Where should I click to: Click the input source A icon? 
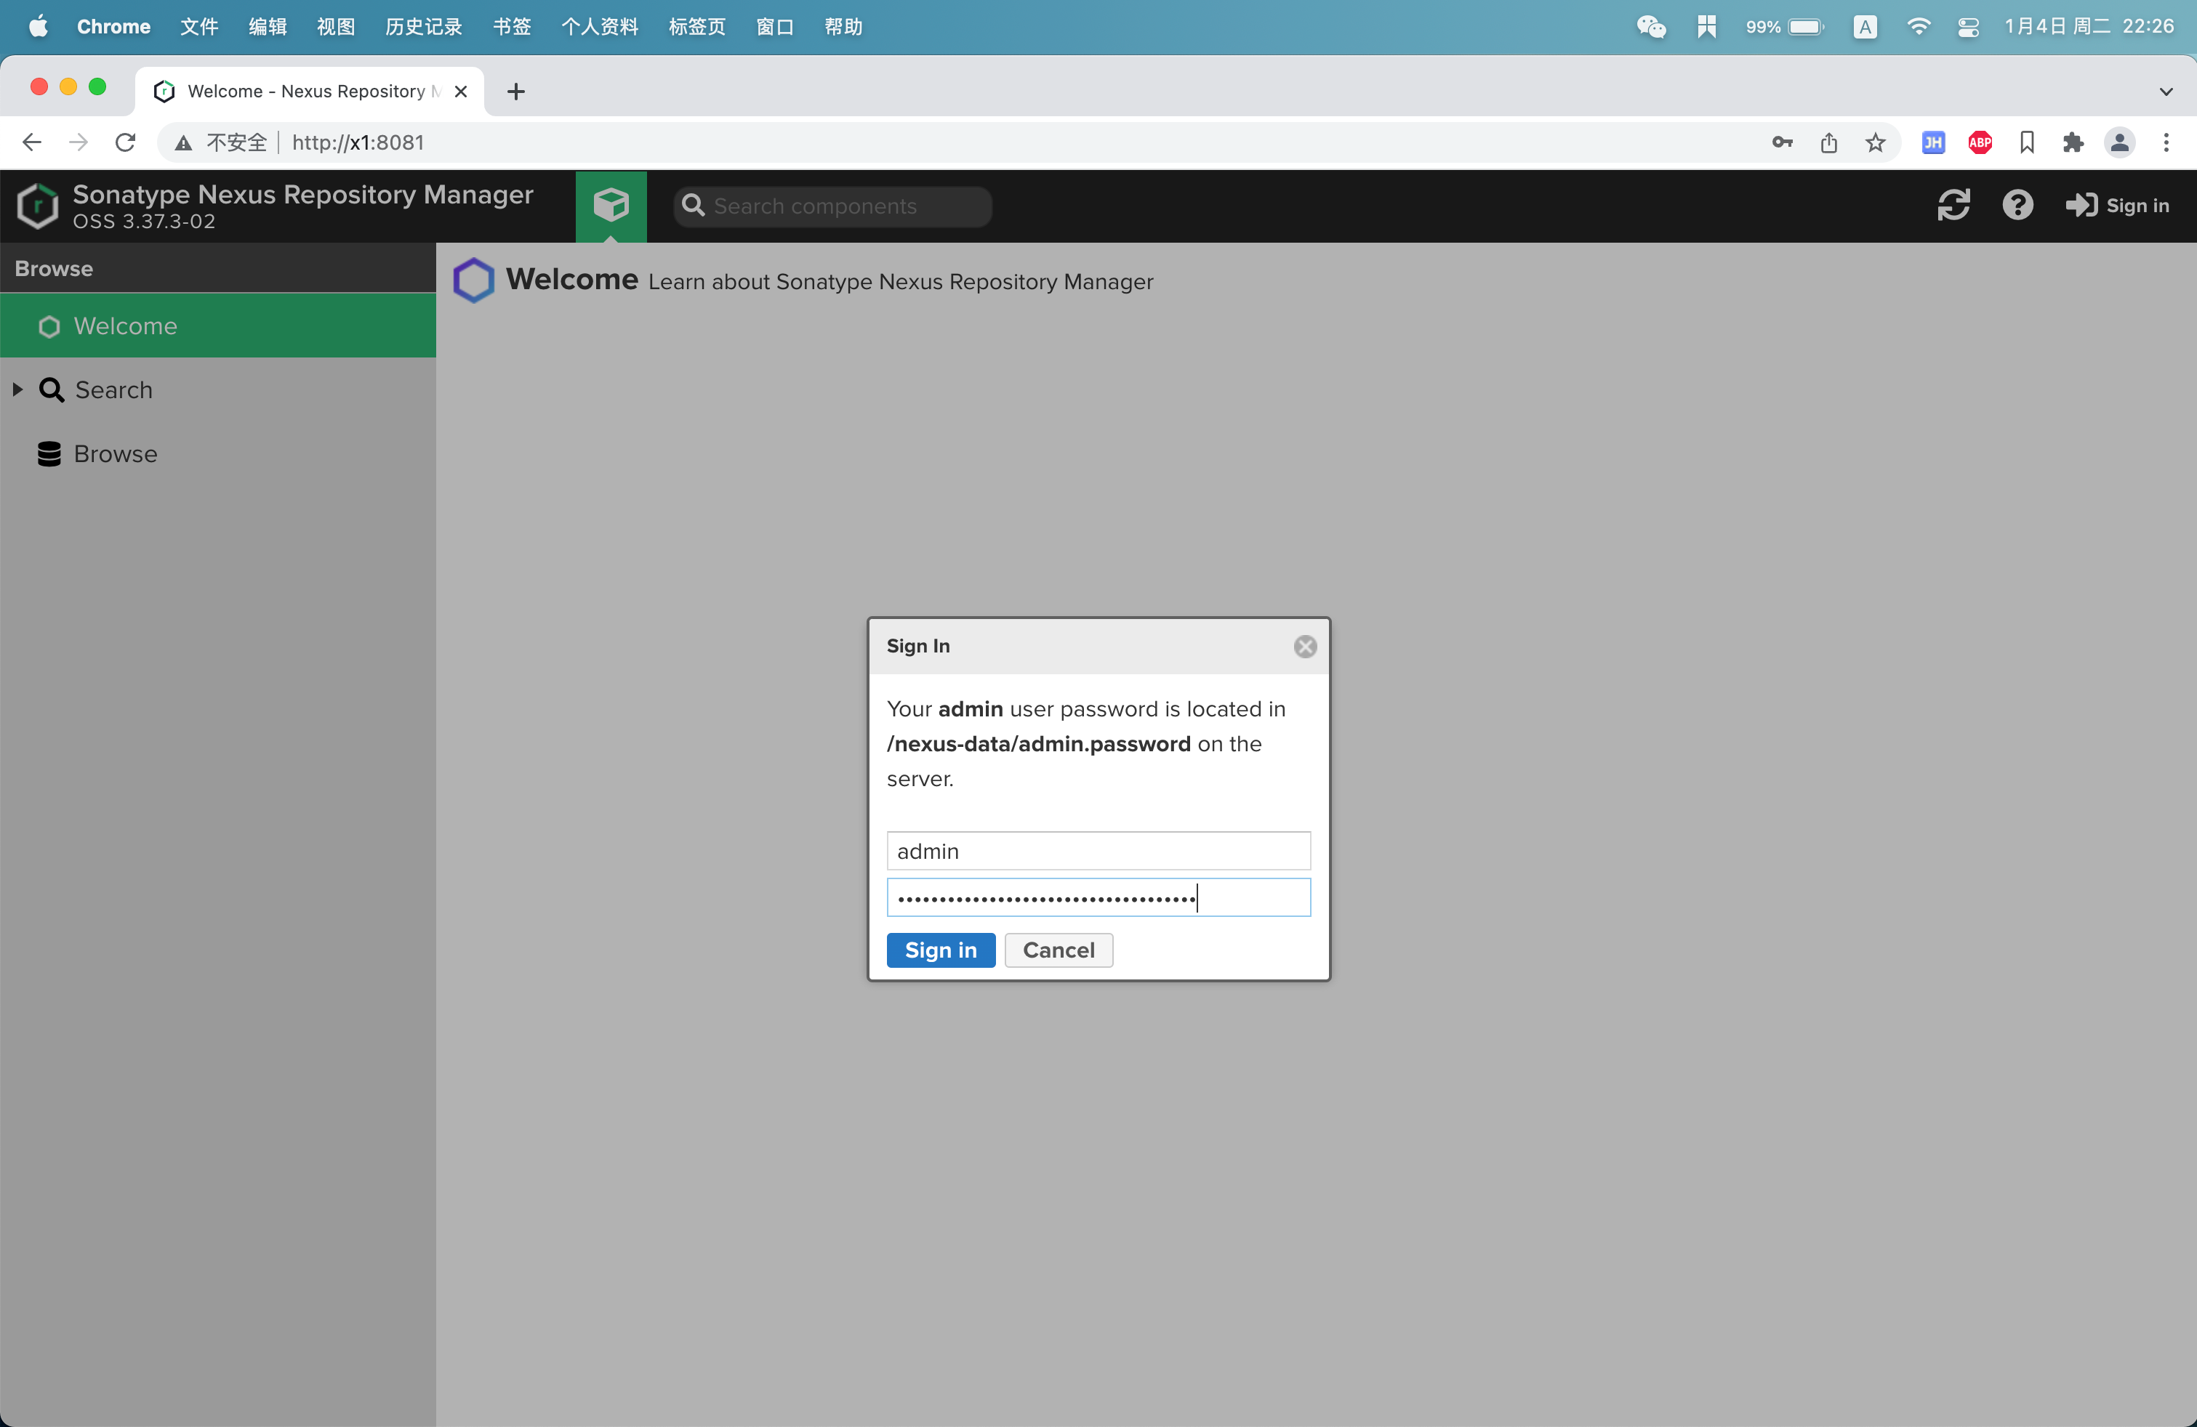(x=1865, y=27)
